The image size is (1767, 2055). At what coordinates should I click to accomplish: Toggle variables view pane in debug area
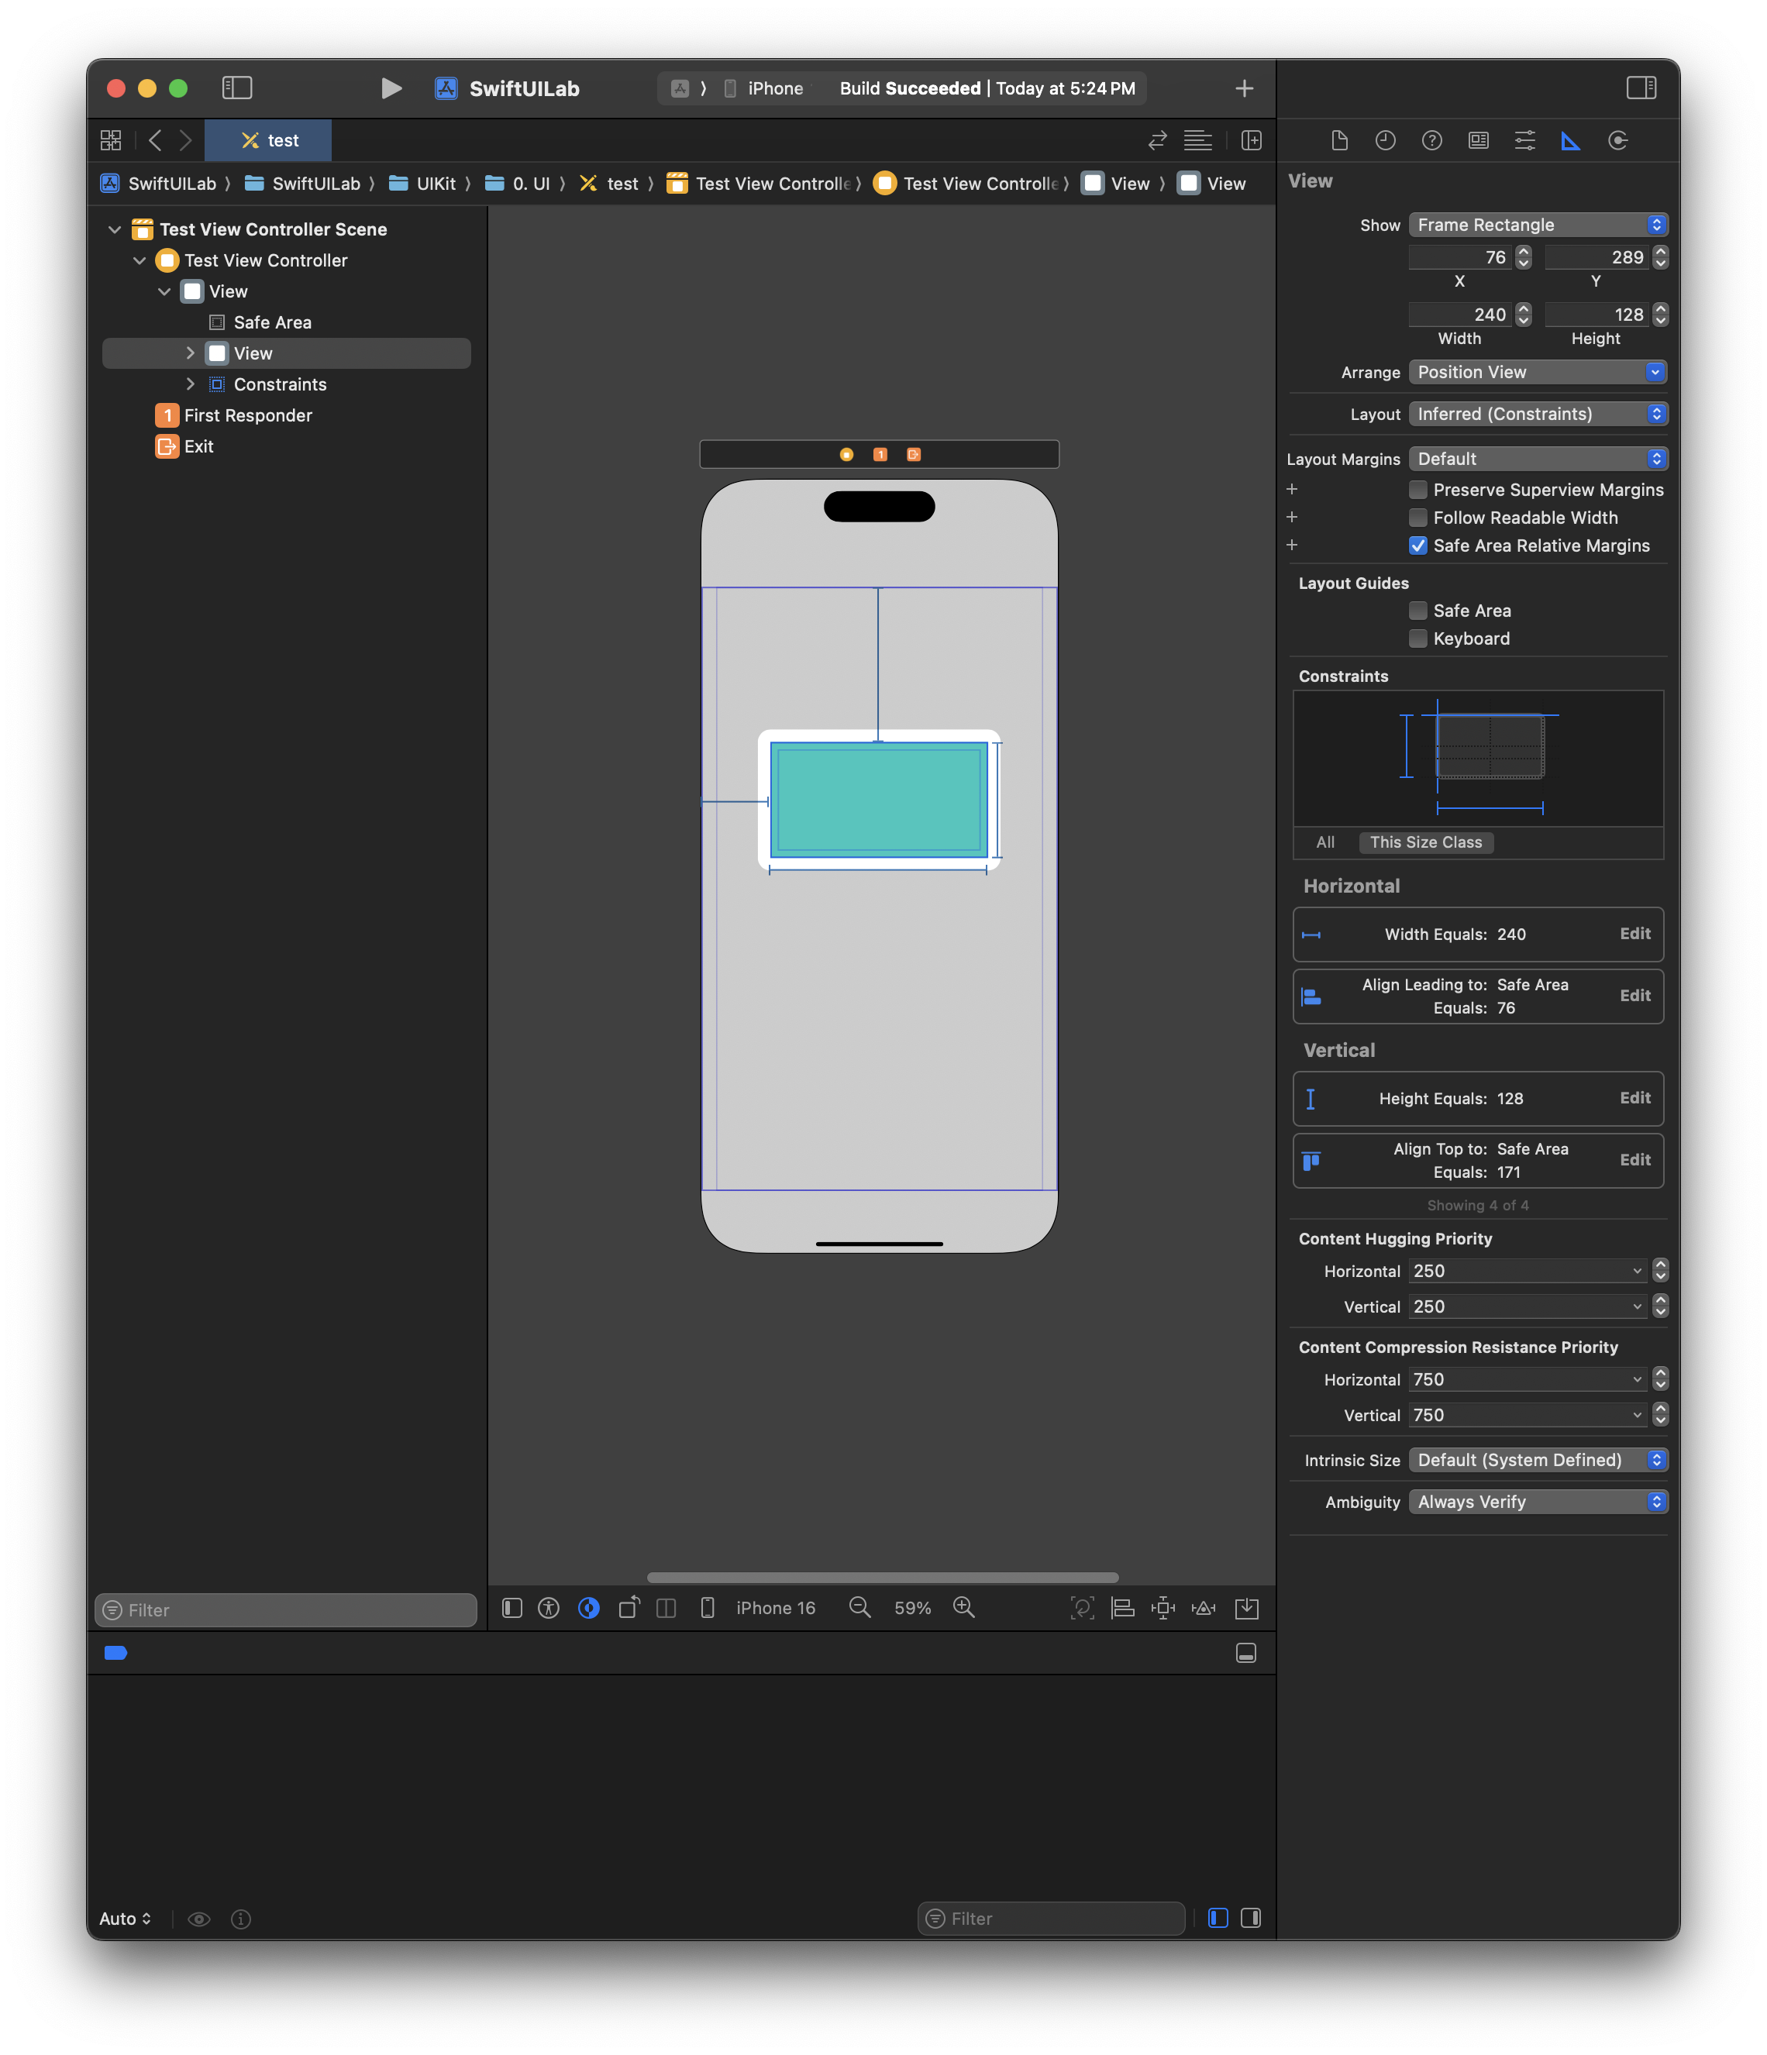click(x=1218, y=1917)
